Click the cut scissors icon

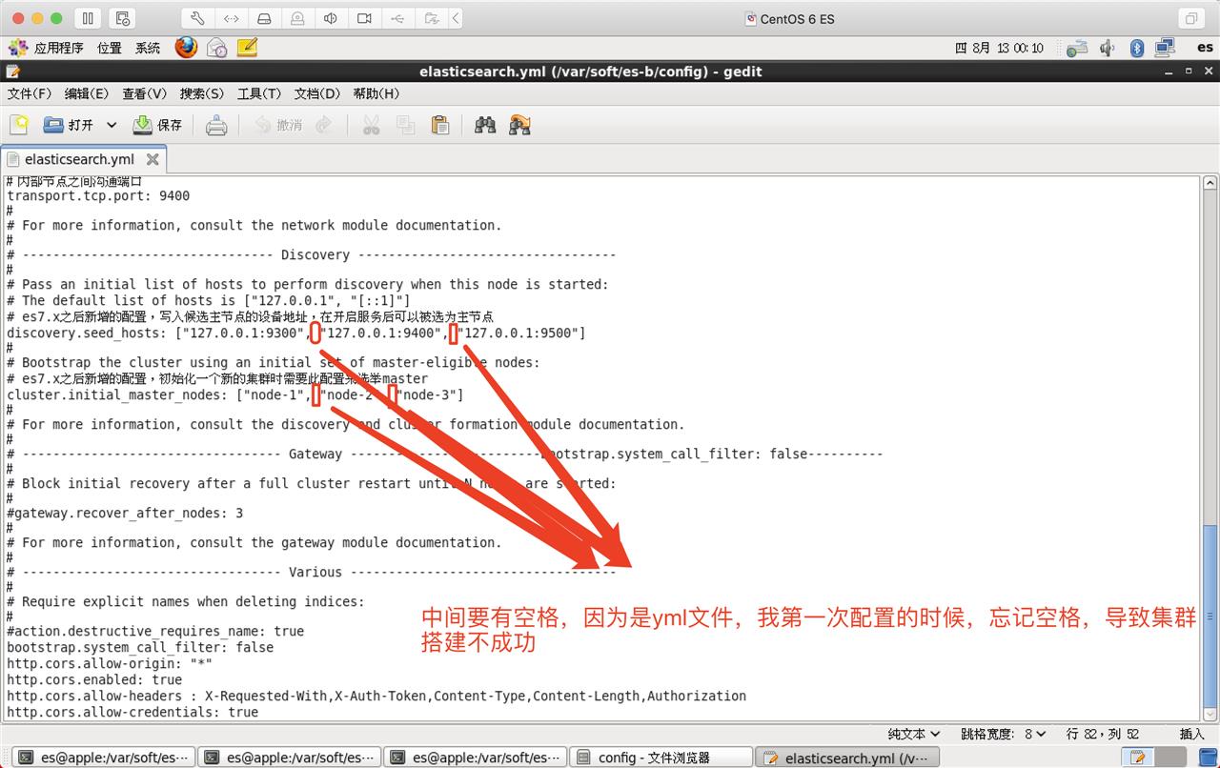coord(371,125)
